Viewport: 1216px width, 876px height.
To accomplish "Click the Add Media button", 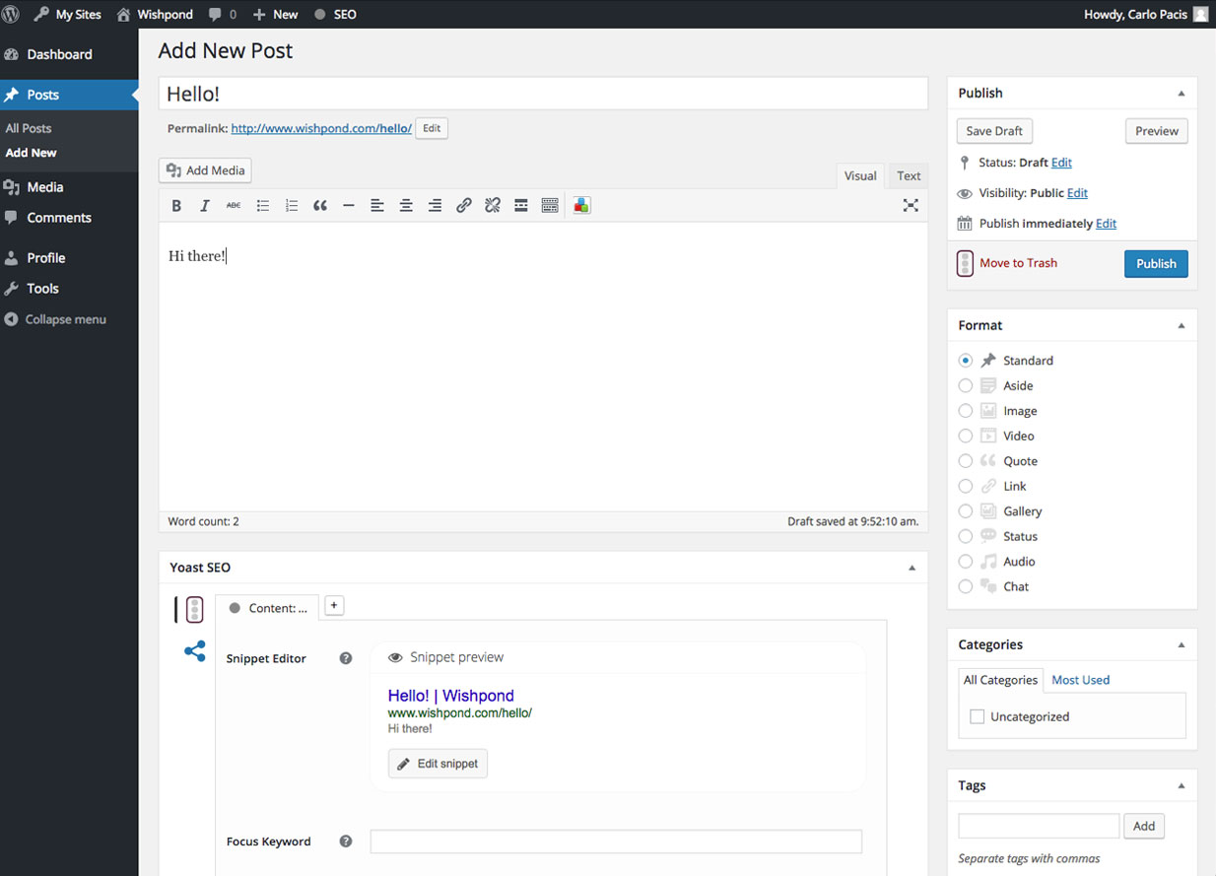I will click(205, 170).
